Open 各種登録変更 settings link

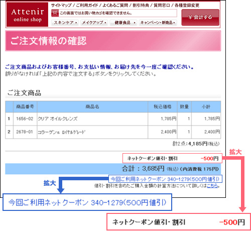[187, 6]
